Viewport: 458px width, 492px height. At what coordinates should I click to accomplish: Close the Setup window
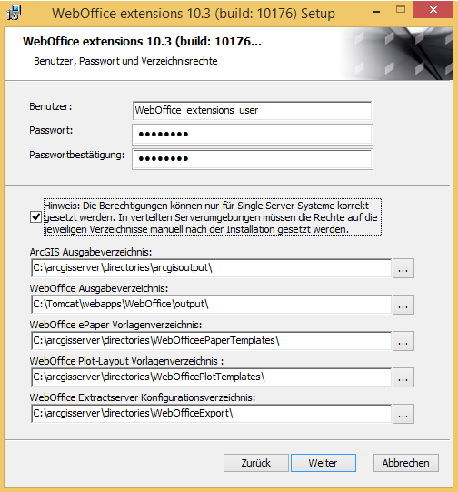(433, 10)
